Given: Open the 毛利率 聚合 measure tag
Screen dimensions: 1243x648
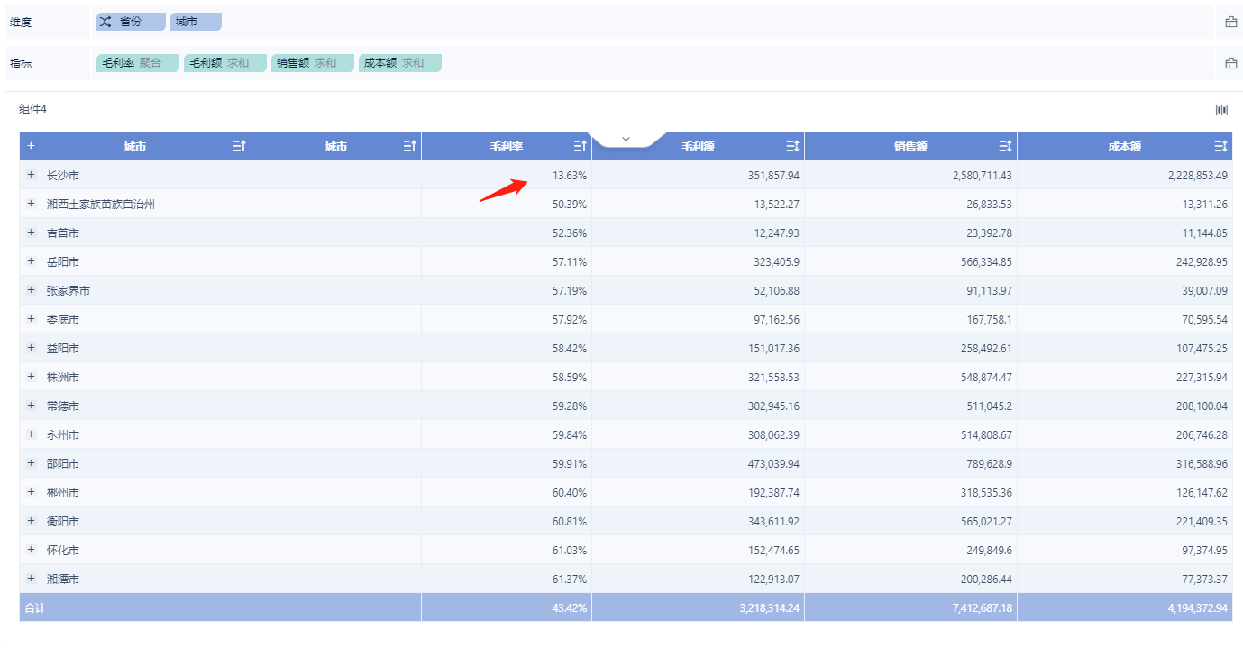Looking at the screenshot, I should (x=137, y=63).
